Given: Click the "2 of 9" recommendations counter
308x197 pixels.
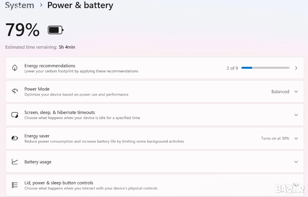Looking at the screenshot, I should click(x=232, y=68).
